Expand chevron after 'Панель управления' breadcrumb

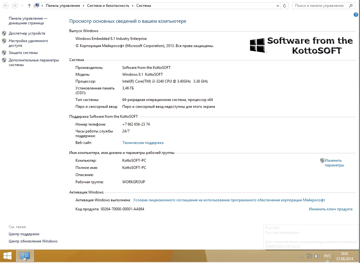click(x=83, y=6)
